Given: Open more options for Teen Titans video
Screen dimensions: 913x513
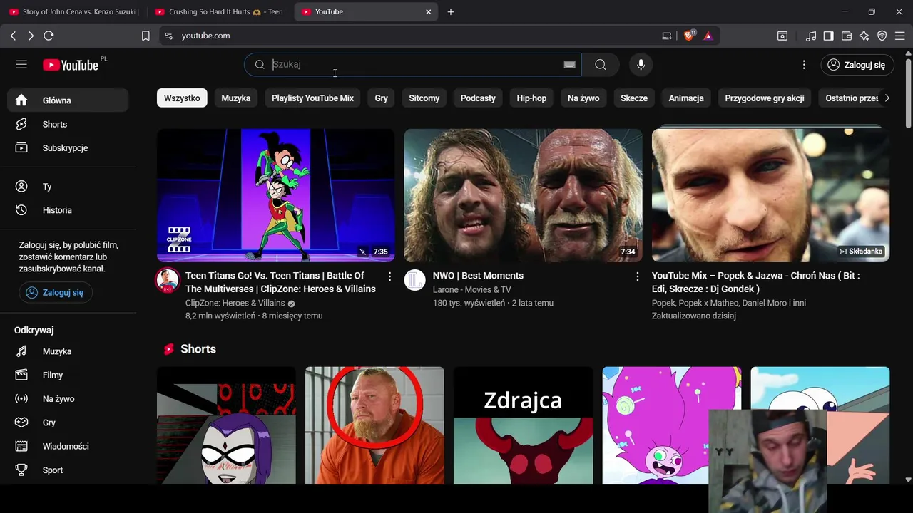Looking at the screenshot, I should click(x=389, y=276).
